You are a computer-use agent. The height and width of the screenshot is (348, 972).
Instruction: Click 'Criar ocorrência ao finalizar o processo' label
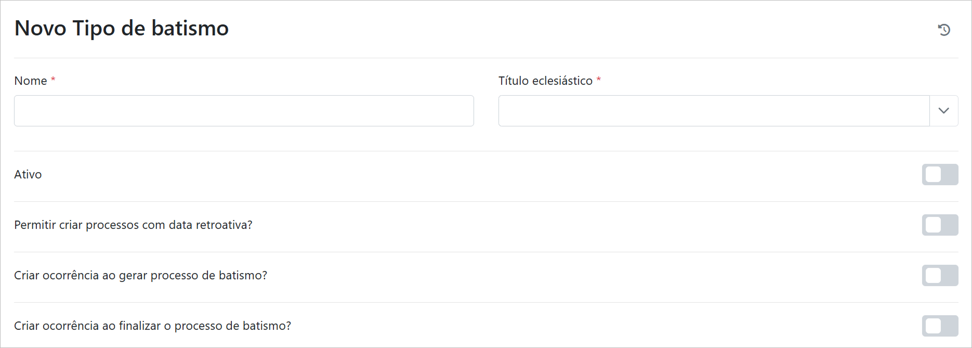pos(152,326)
